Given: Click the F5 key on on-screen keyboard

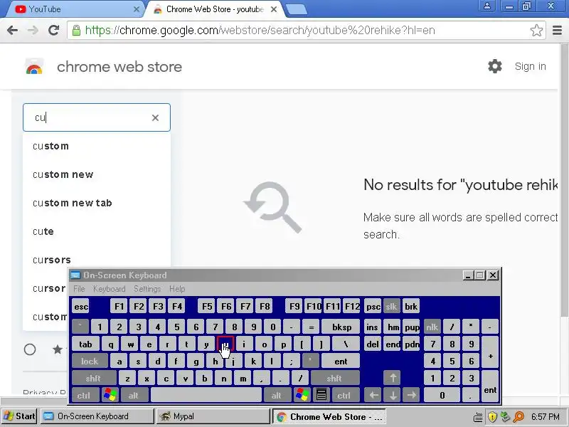Looking at the screenshot, I should (x=207, y=307).
